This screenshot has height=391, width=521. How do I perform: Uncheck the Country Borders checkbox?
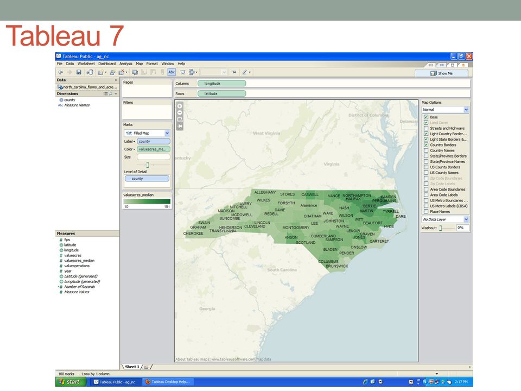[426, 145]
